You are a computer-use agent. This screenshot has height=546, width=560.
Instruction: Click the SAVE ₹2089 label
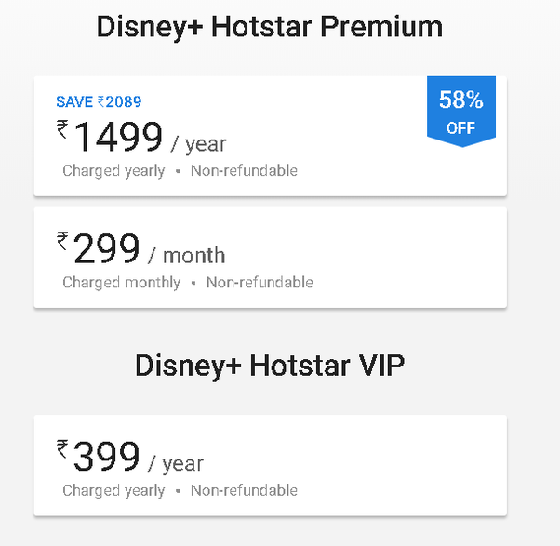pos(99,102)
